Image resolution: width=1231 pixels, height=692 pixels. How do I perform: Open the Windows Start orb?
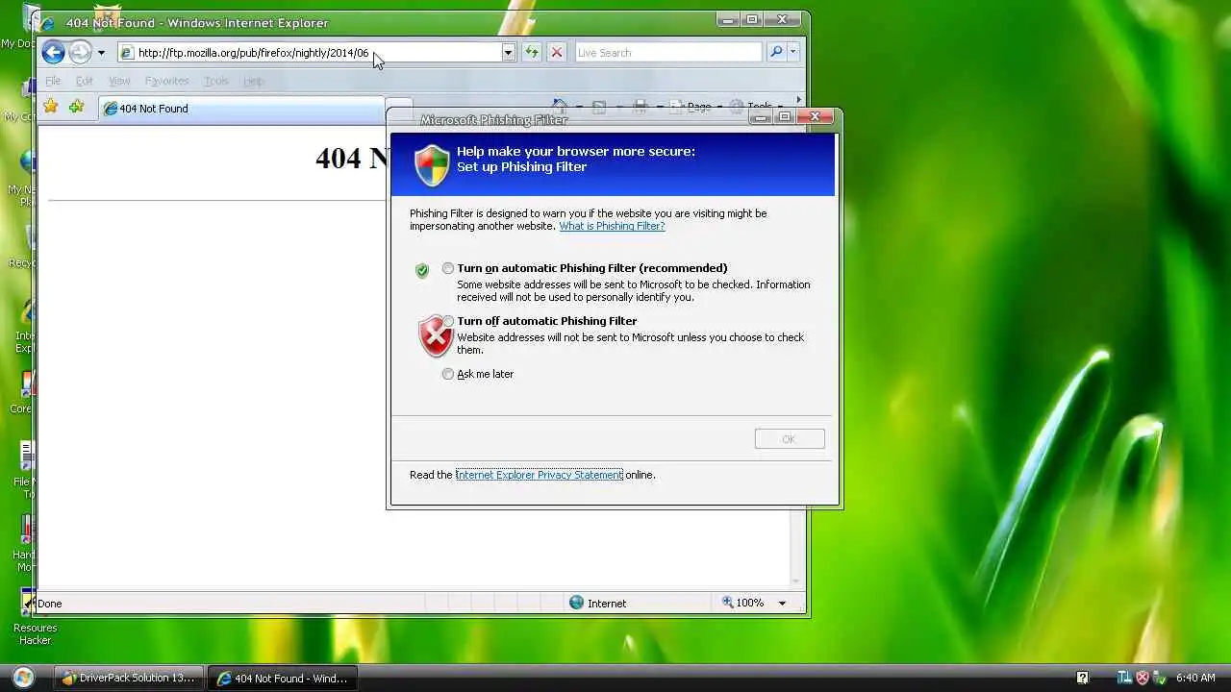point(23,677)
